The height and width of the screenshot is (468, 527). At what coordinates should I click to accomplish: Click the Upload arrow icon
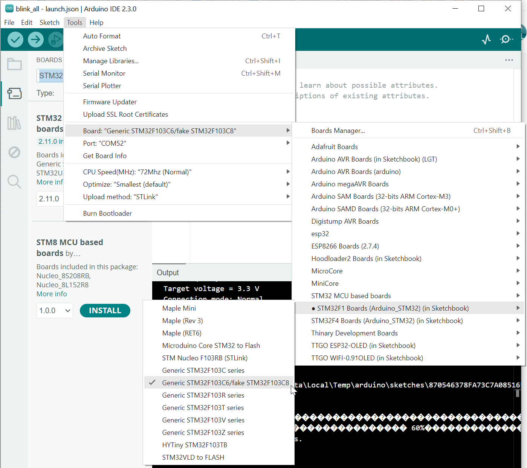click(36, 40)
